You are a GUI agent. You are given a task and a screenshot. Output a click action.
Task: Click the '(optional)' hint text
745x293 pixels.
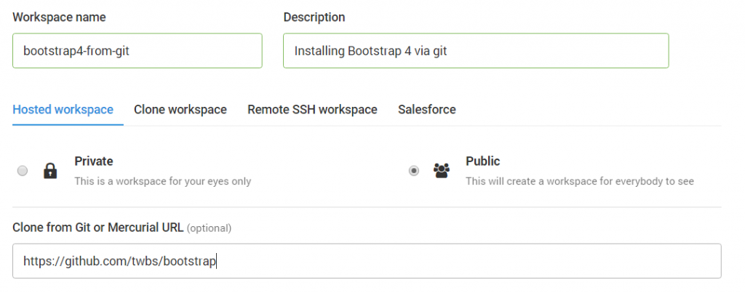[209, 228]
